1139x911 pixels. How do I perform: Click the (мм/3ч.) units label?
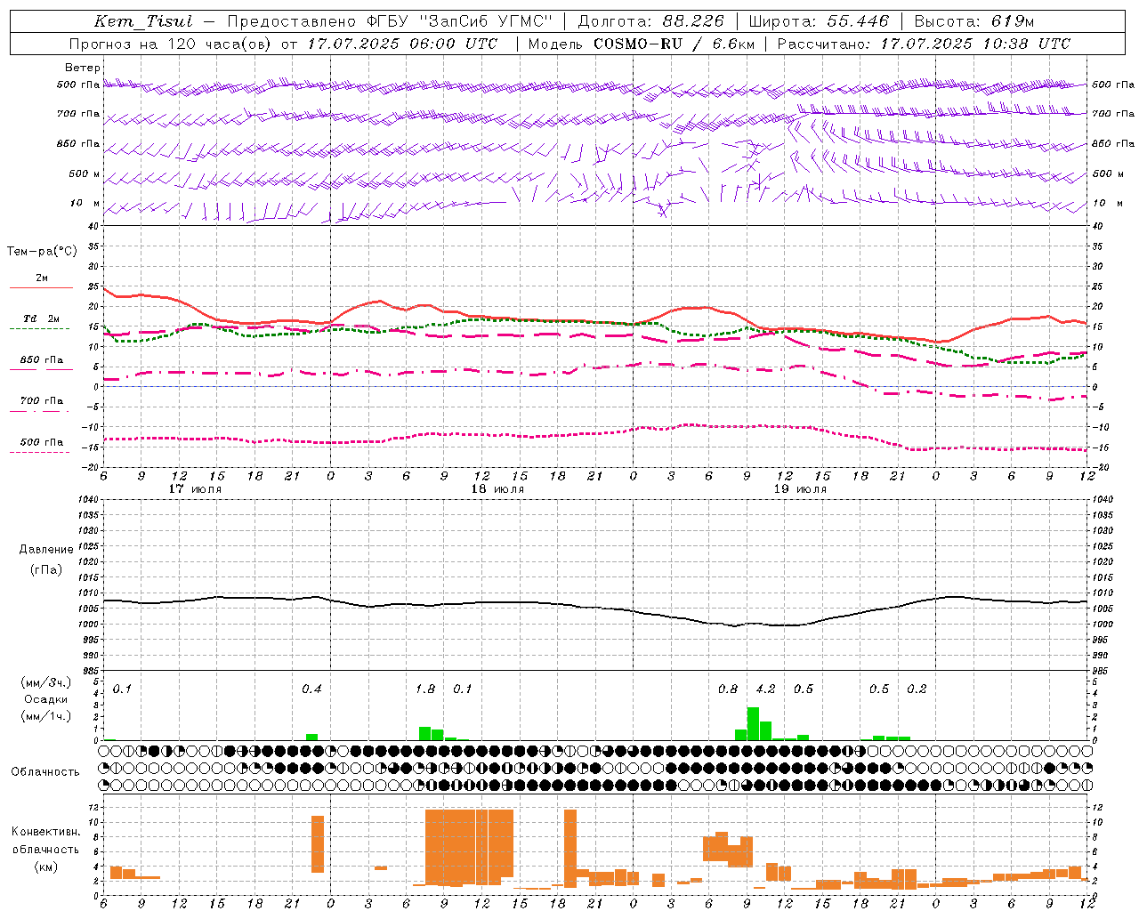coord(46,682)
